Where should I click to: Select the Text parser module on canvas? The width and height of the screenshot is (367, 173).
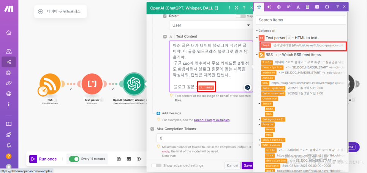(x=92, y=84)
